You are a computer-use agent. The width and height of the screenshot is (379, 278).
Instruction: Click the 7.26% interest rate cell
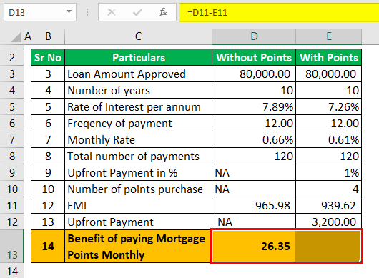pos(329,106)
